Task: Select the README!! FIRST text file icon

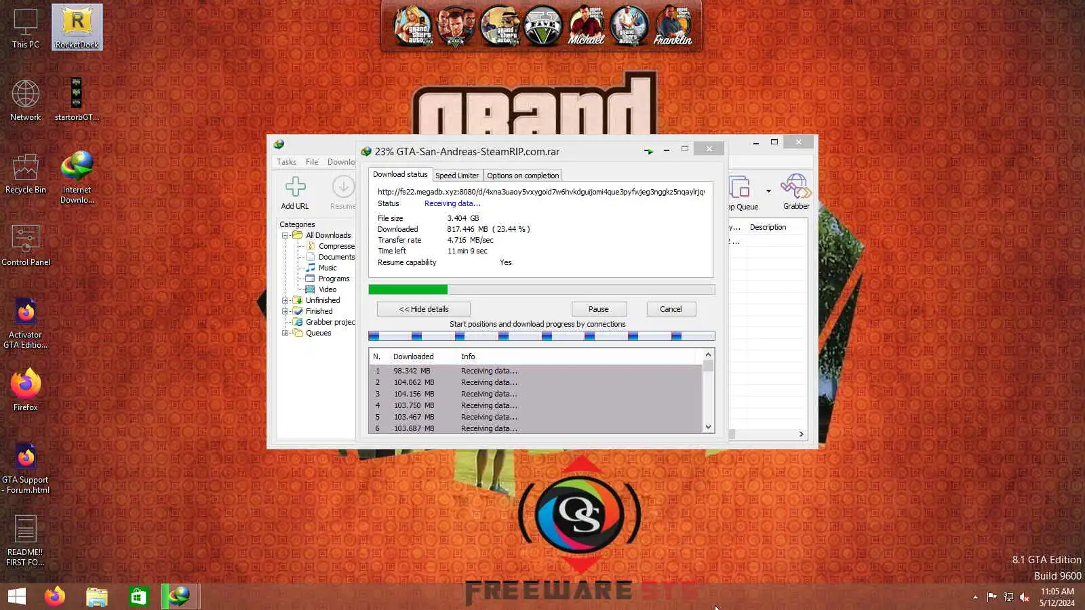Action: [26, 540]
